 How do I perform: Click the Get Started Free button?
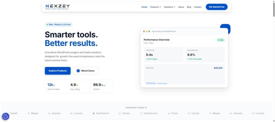pos(217,7)
